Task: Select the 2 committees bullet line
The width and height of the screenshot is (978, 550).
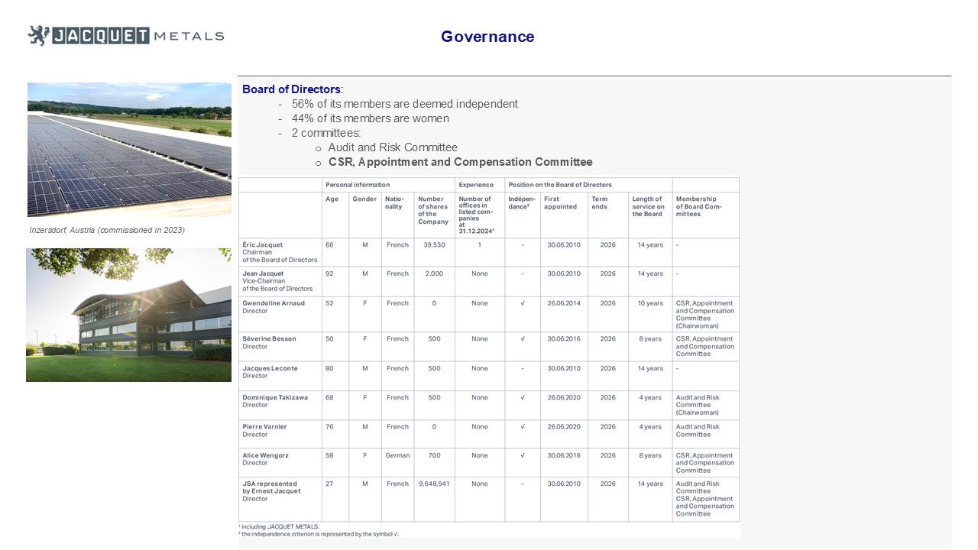Action: click(x=326, y=133)
